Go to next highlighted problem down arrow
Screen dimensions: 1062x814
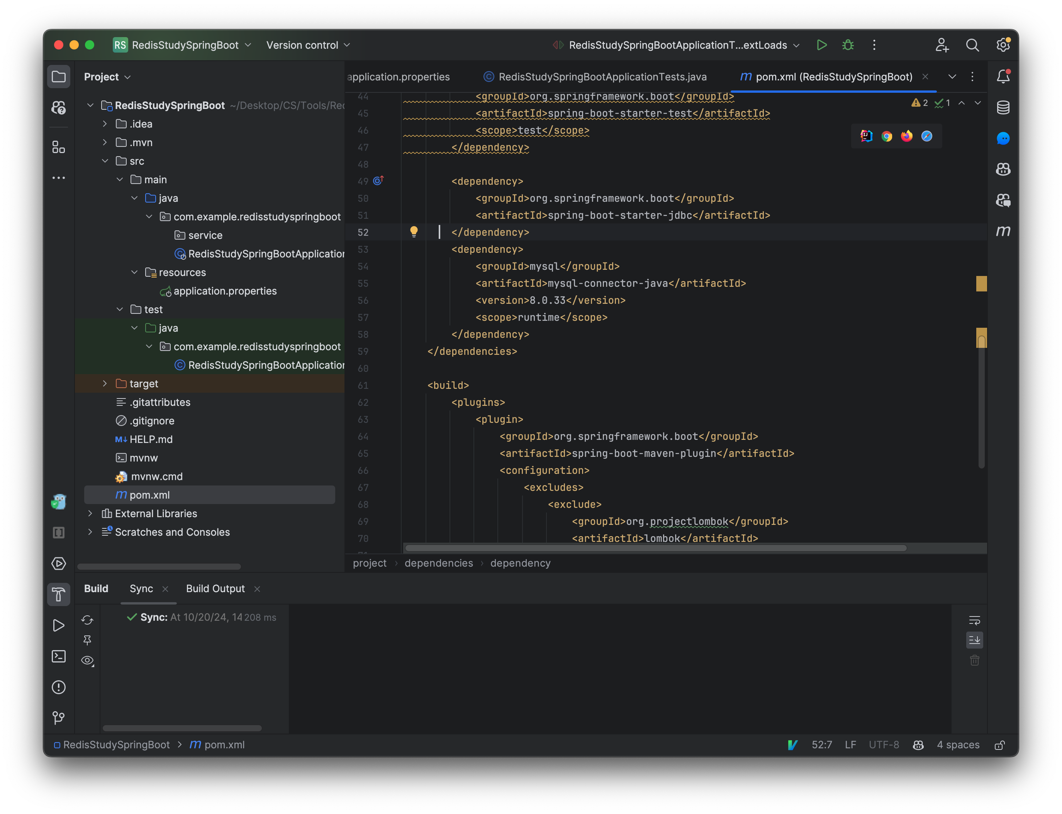[978, 103]
